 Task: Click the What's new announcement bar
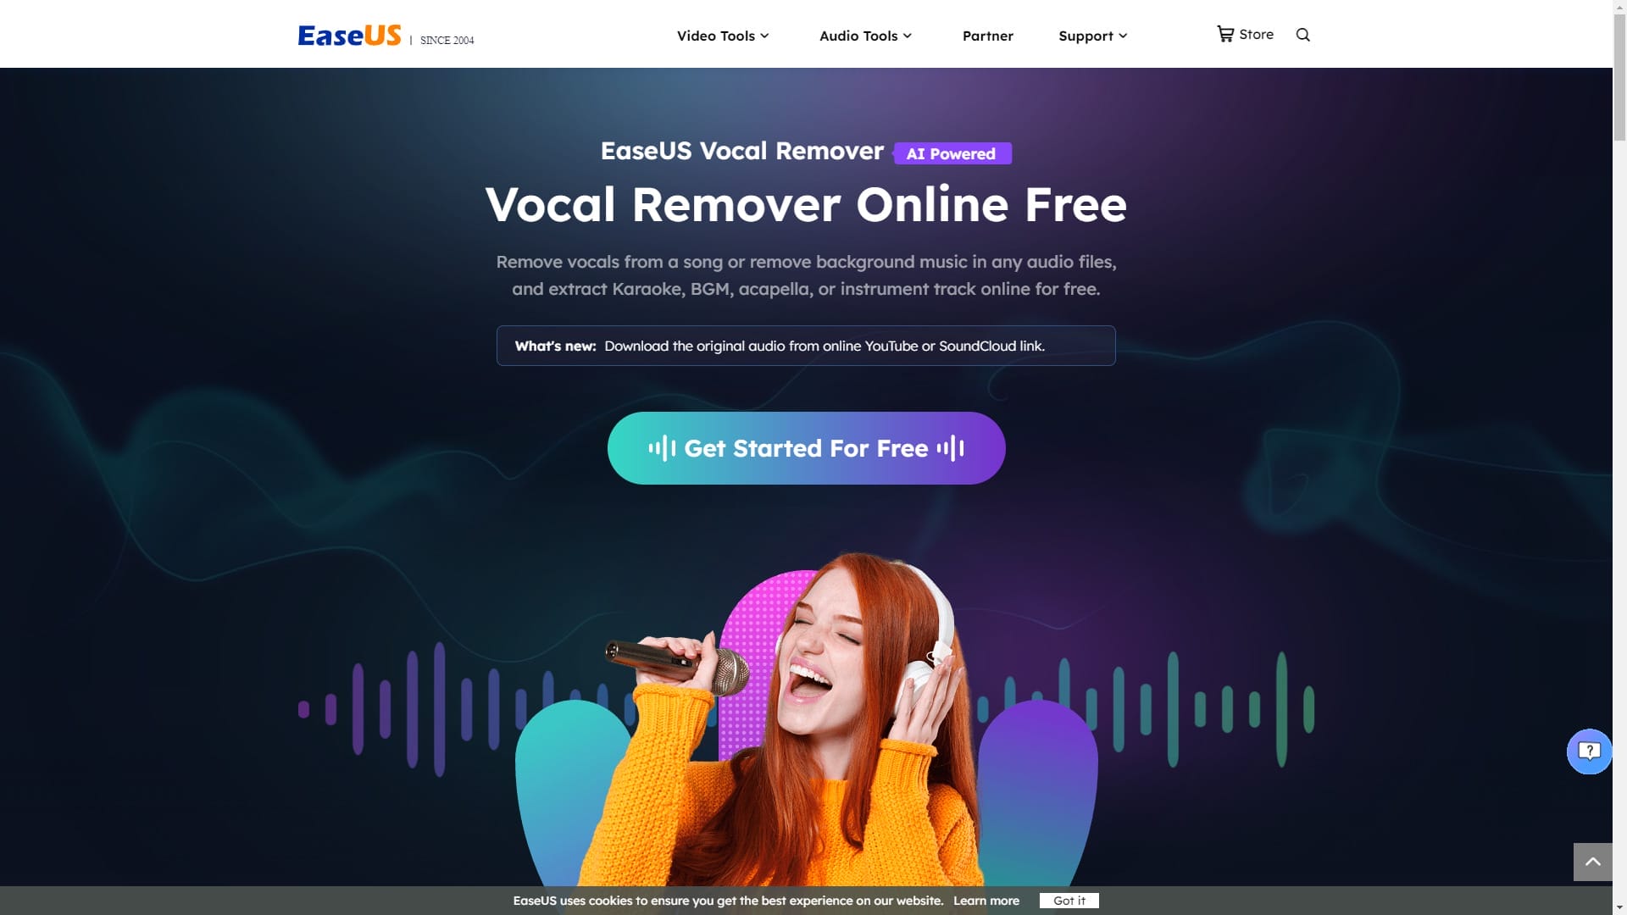point(806,345)
